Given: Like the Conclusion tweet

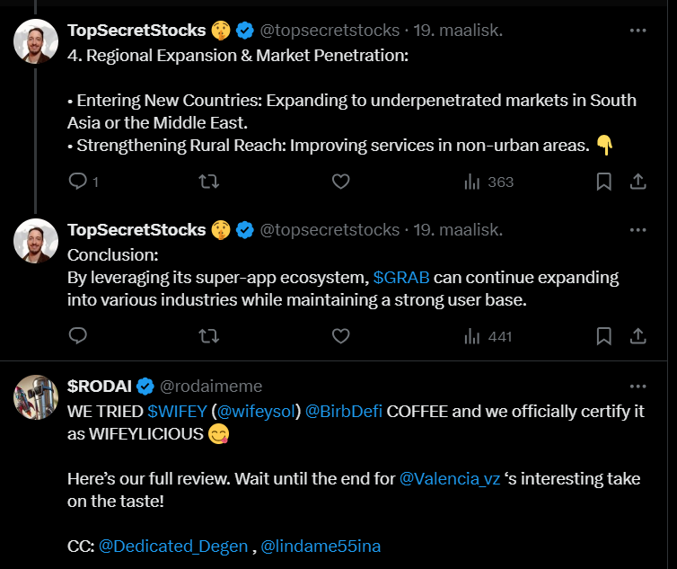Looking at the screenshot, I should coord(340,336).
